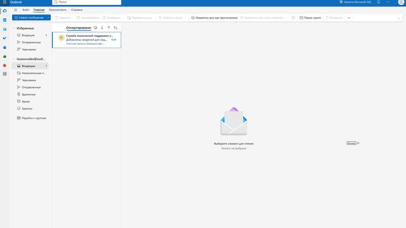Jump to date arrow in message list
406x228 pixels.
coord(102,28)
